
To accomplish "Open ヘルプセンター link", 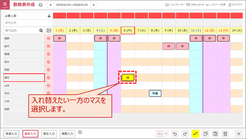I will pos(175,5).
